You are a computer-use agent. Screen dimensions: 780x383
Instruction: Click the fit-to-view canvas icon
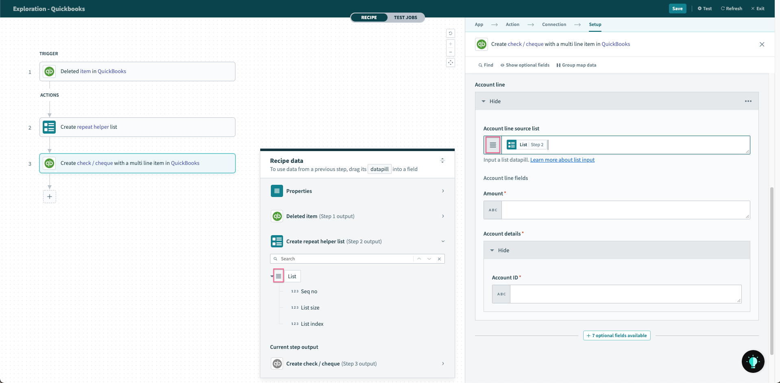(450, 63)
